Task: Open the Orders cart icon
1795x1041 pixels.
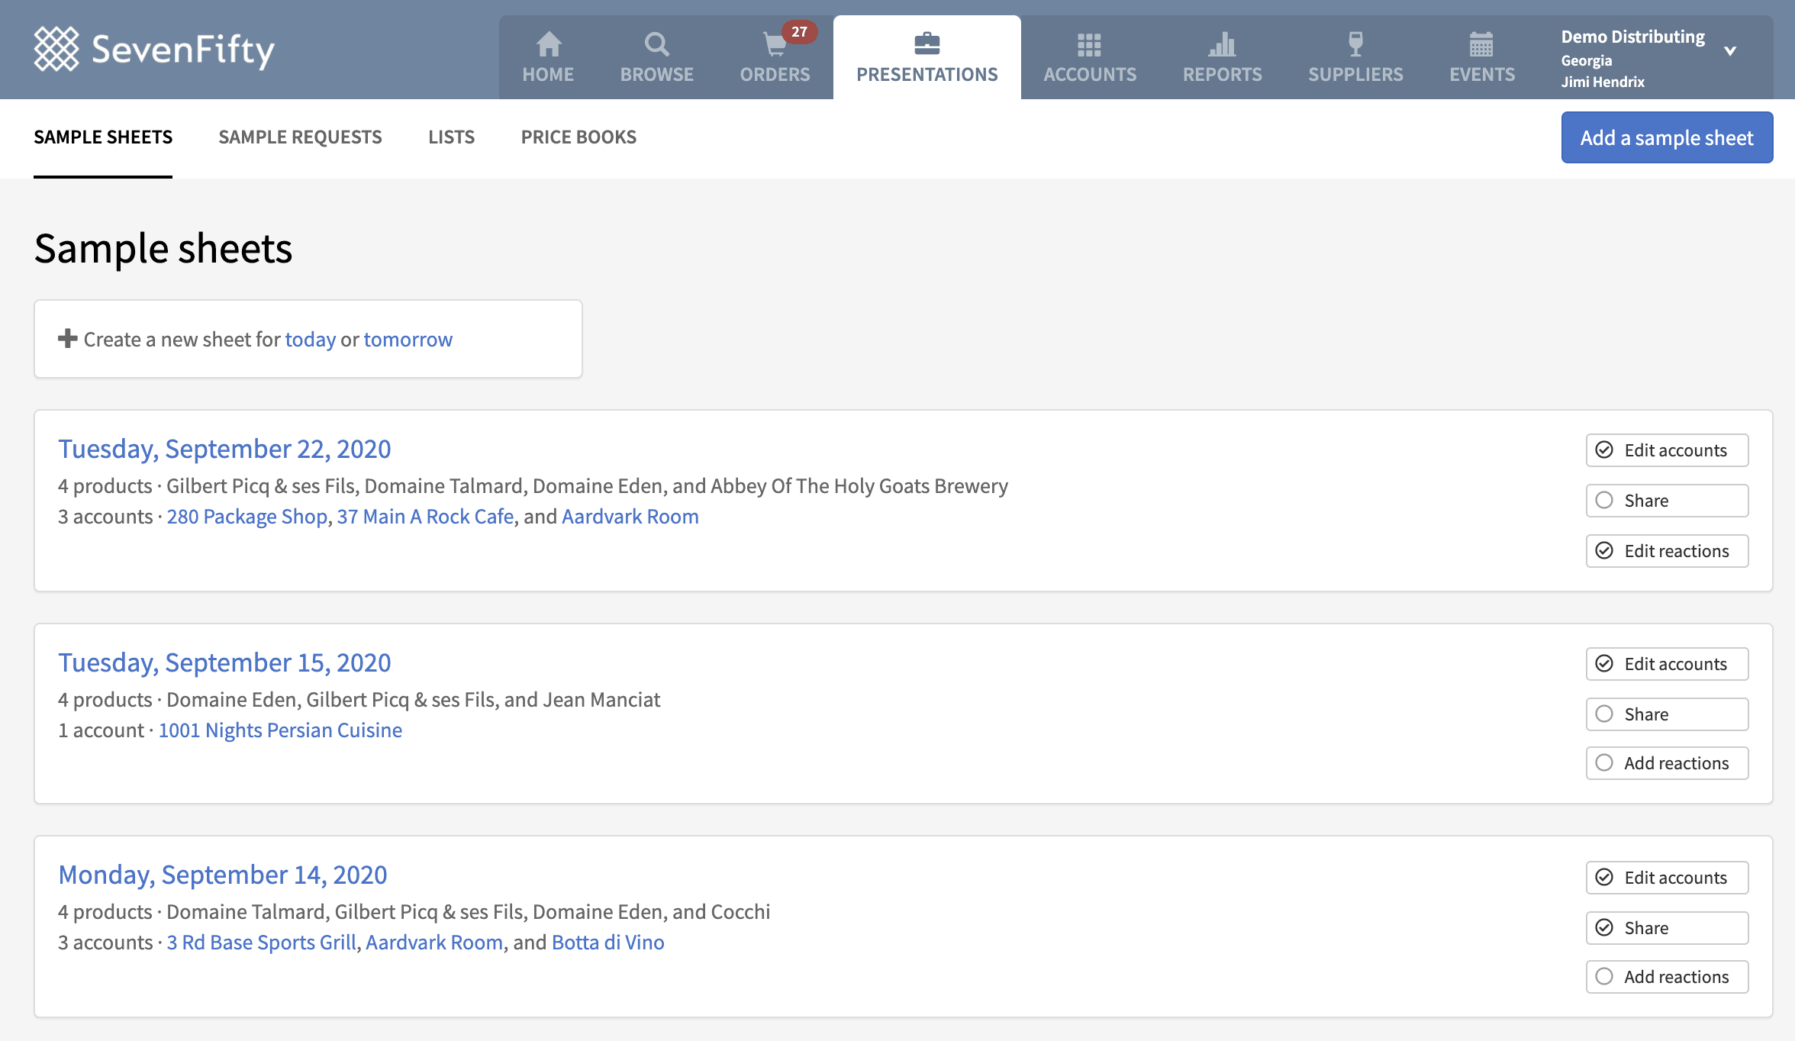Action: tap(775, 44)
